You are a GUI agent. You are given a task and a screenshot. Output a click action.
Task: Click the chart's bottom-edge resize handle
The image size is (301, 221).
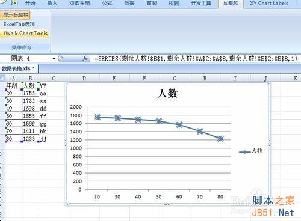[x=167, y=204]
